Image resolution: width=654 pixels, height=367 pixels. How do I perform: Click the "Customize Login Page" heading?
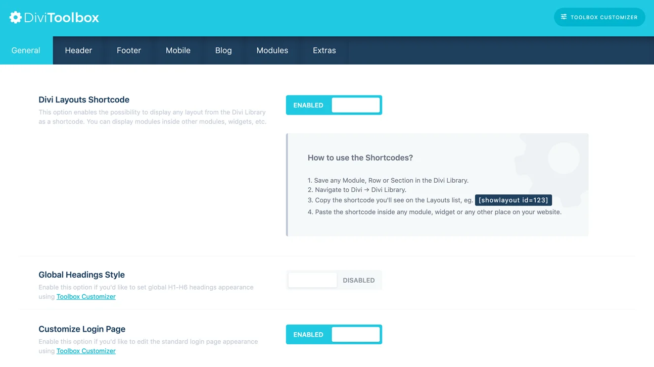pos(82,329)
